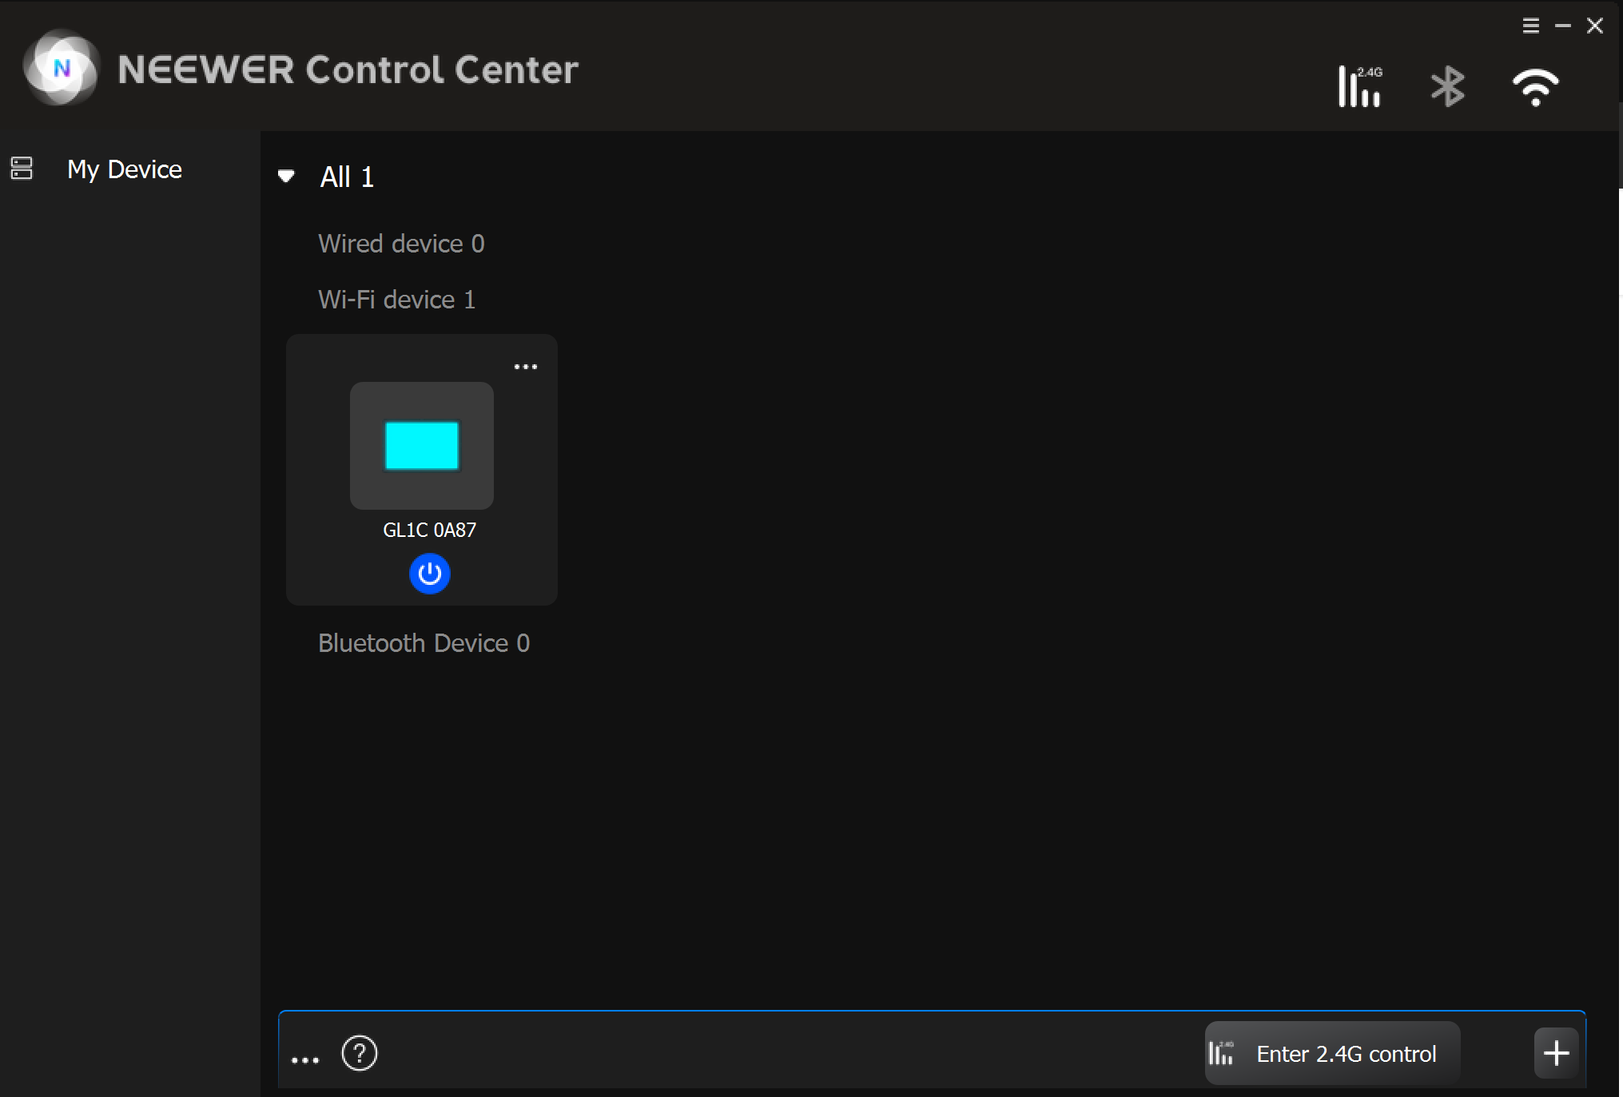The height and width of the screenshot is (1097, 1623).
Task: Collapse the All 1 device group
Action: click(x=286, y=177)
